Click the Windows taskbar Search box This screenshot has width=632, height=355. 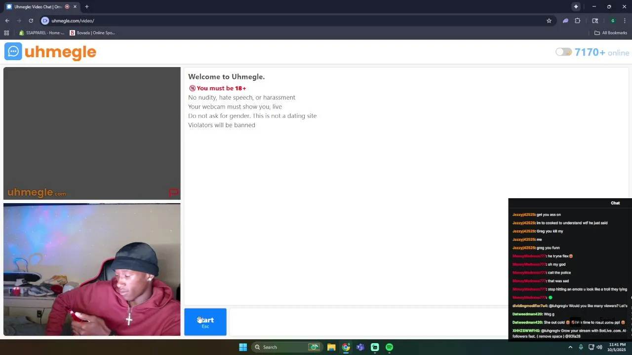(x=287, y=347)
